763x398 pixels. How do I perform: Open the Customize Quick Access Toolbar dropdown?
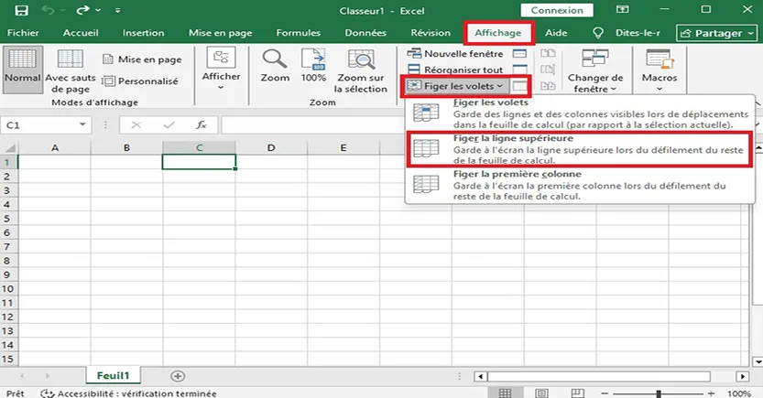(x=118, y=10)
